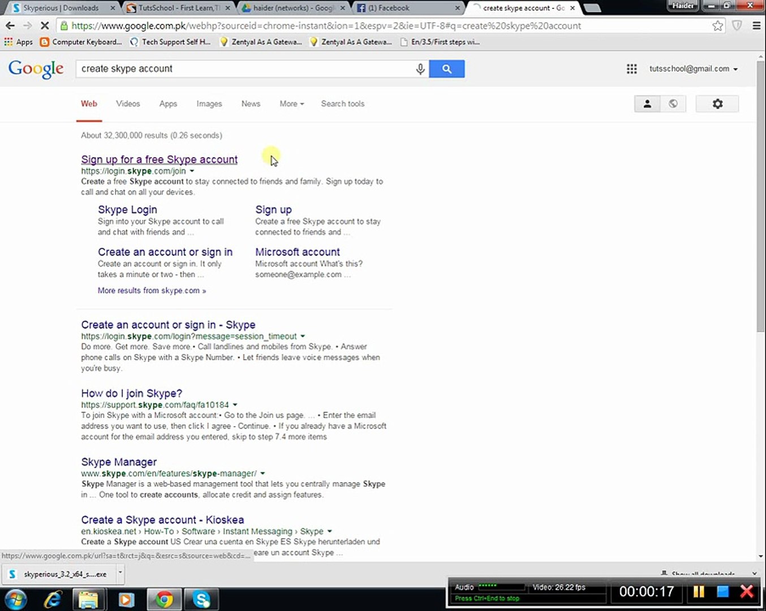This screenshot has height=611, width=766.
Task: Open Computer Keyboard bookmark
Action: [x=81, y=42]
